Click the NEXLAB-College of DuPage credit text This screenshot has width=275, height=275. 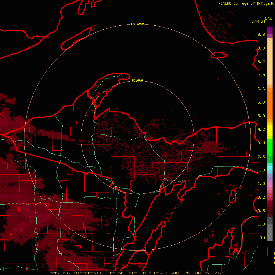click(x=244, y=3)
